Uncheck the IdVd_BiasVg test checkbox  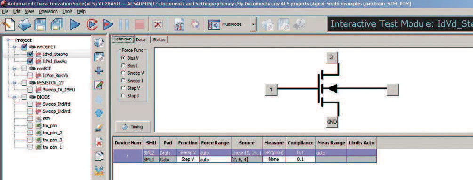coord(30,62)
